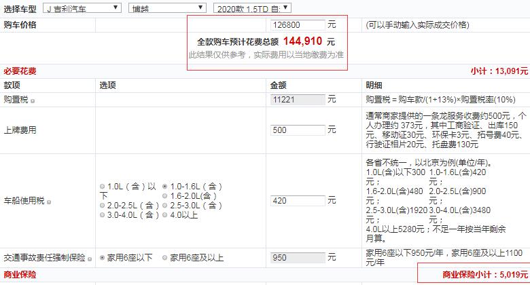Click the 明细 column header
The image size is (530, 285).
[x=374, y=85]
